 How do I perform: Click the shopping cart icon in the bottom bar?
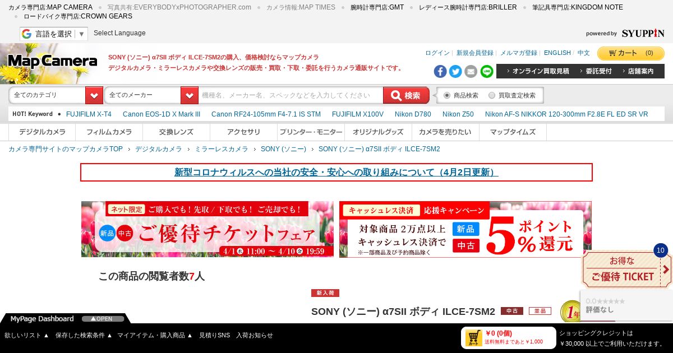coord(473,337)
